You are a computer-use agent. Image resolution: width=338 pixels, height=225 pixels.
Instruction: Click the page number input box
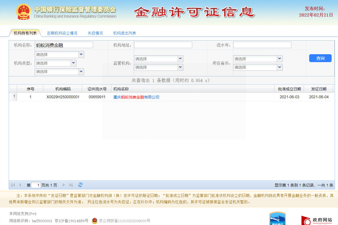coord(36,185)
